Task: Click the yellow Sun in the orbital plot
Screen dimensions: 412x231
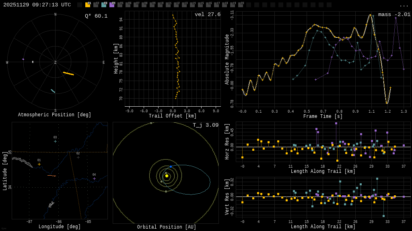Action: coord(167,176)
